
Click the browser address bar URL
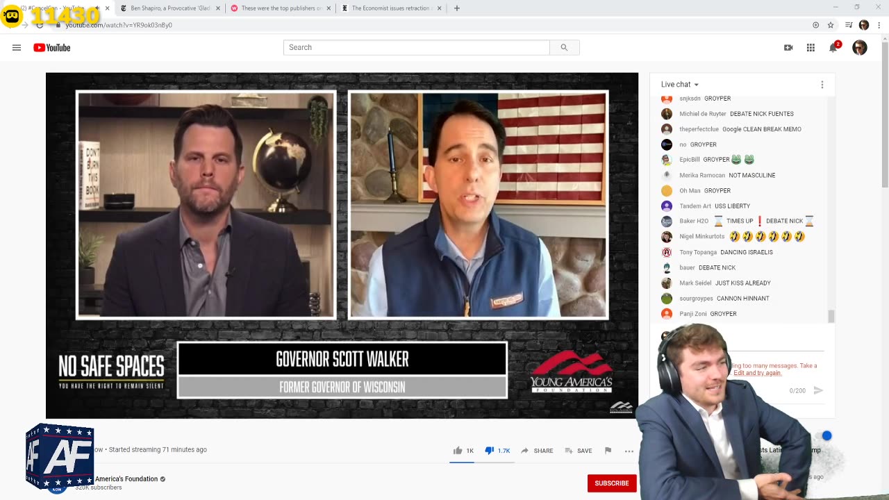[119, 25]
